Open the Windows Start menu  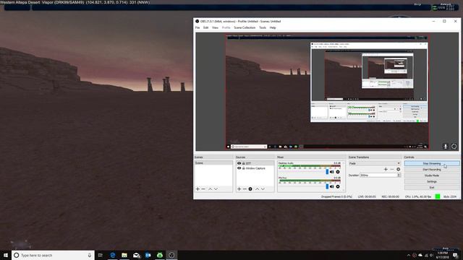6,255
